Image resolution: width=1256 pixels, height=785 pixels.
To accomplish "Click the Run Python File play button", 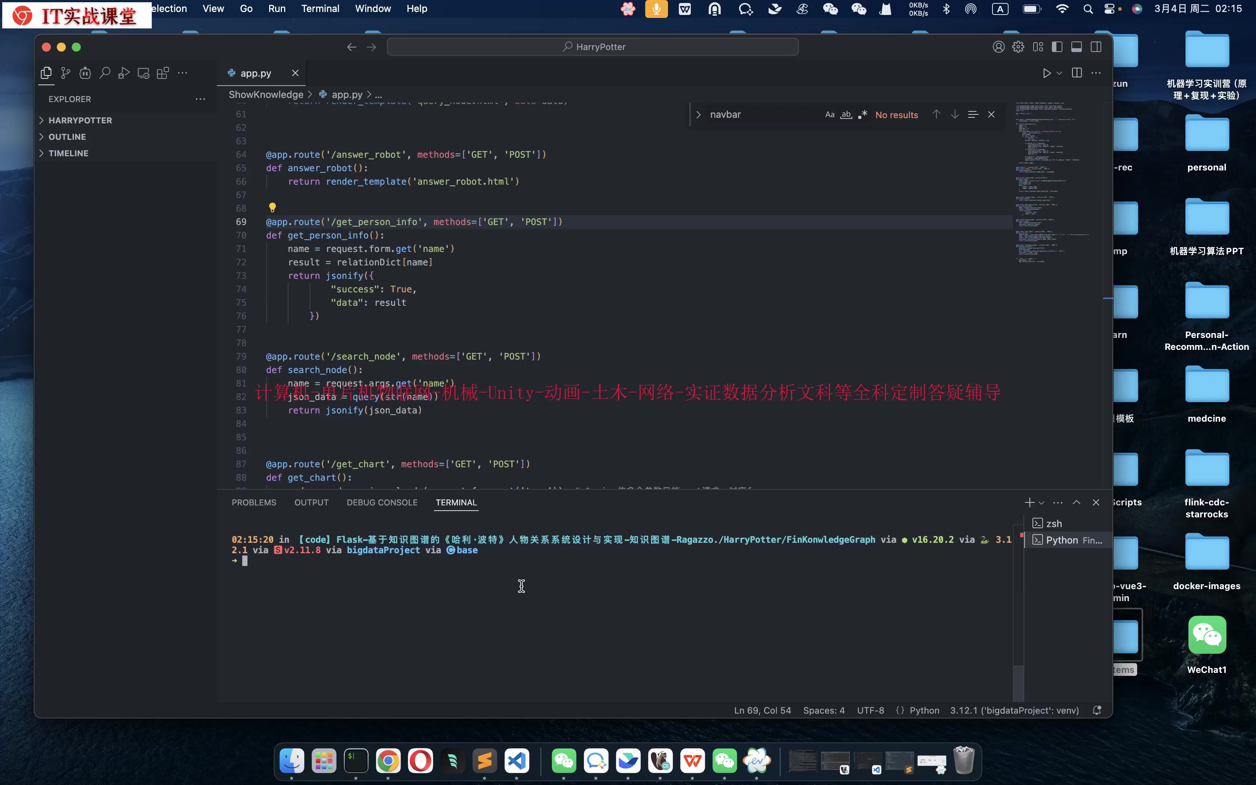I will coord(1046,73).
